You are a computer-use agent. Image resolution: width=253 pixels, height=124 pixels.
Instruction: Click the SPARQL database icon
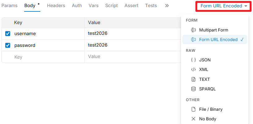click(193, 89)
